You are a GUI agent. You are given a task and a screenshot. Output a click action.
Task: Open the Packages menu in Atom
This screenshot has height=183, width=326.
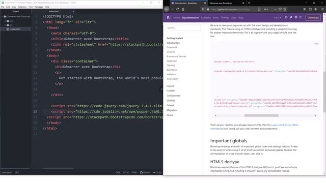click(39, 7)
